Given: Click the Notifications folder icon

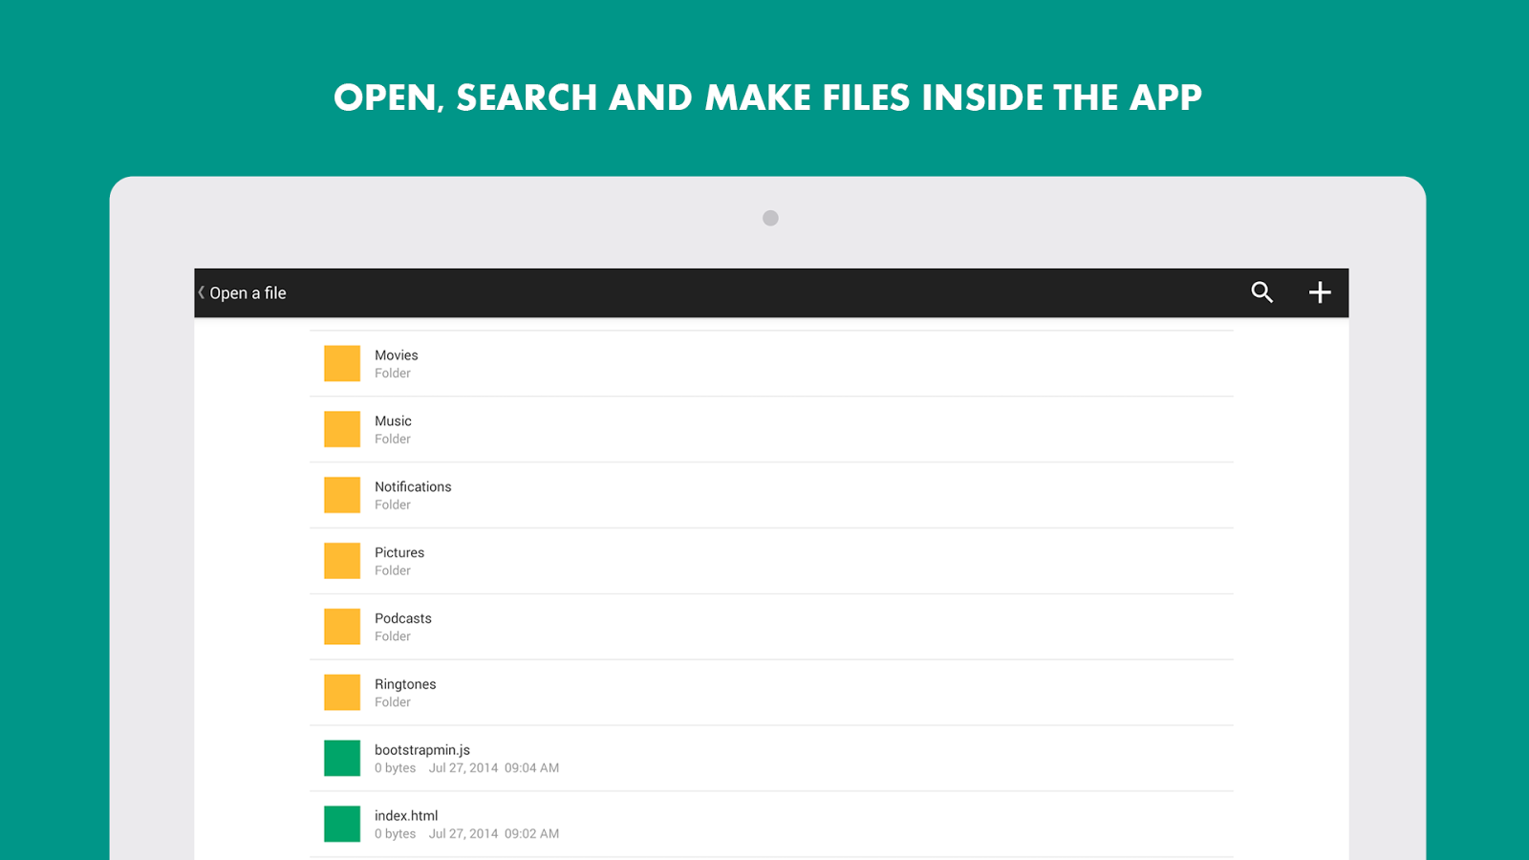Looking at the screenshot, I should pyautogui.click(x=341, y=494).
